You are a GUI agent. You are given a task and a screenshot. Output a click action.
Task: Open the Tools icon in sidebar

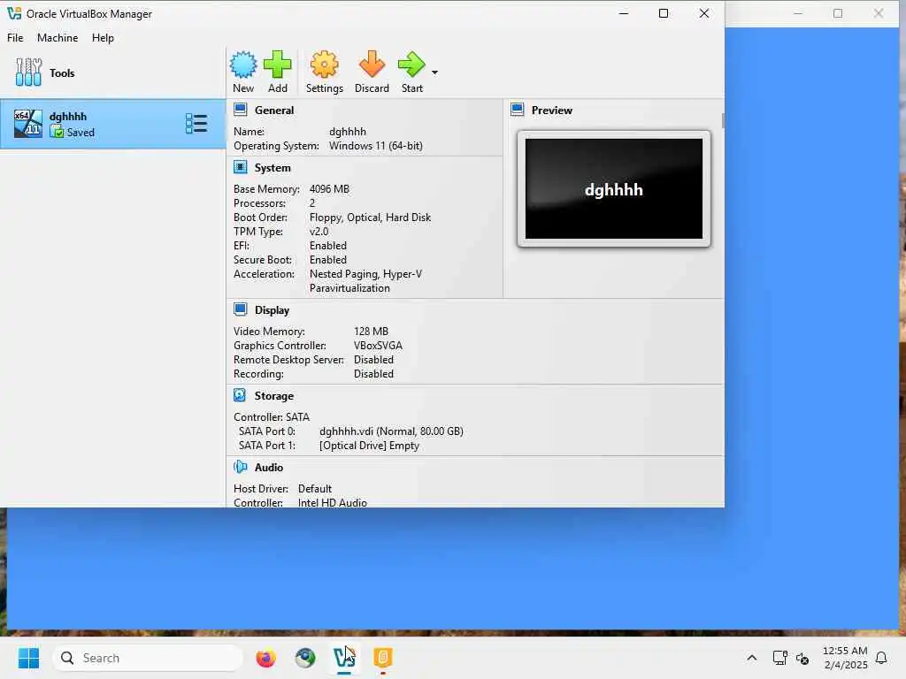(28, 72)
